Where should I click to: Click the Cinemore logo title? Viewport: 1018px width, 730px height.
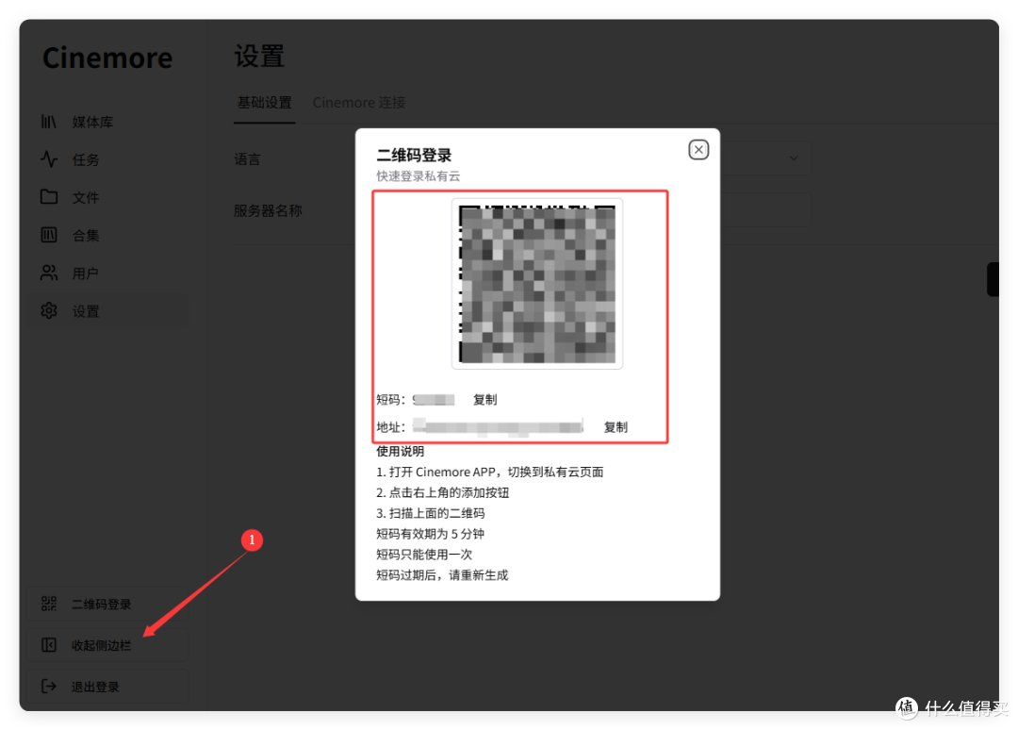(x=107, y=58)
